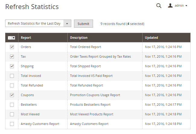Toggle the header select-all checkbox
The height and width of the screenshot is (134, 196).
(x=10, y=38)
